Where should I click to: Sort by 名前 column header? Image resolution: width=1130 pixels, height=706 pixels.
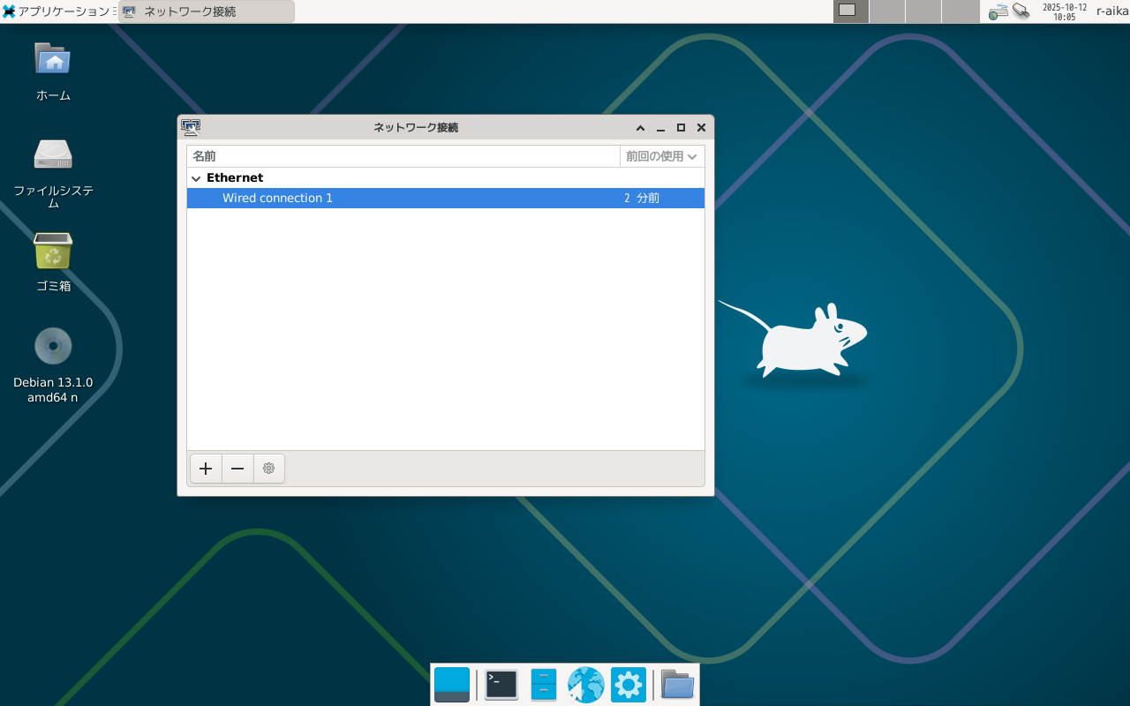tap(403, 156)
